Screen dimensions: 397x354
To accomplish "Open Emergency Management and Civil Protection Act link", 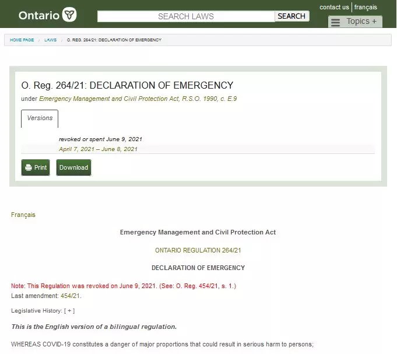I will pyautogui.click(x=138, y=99).
